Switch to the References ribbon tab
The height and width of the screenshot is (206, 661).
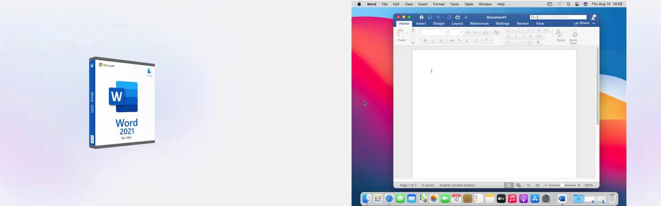tap(479, 23)
